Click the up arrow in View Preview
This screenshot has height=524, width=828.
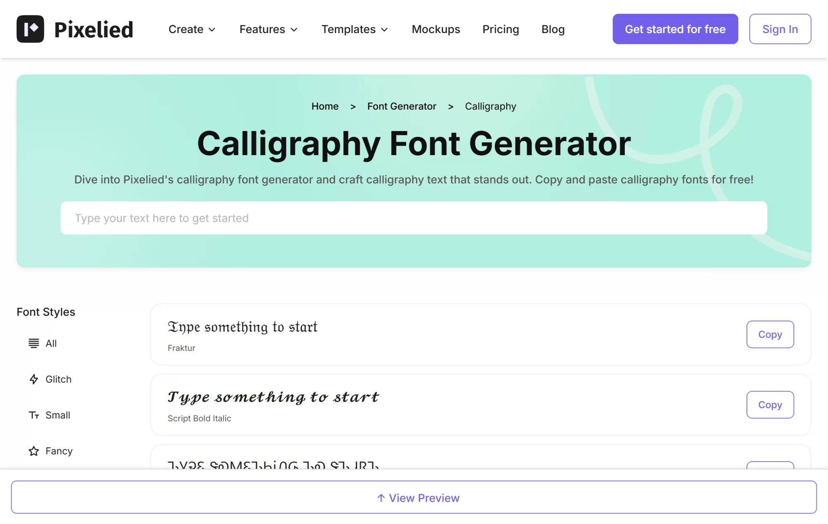[381, 498]
